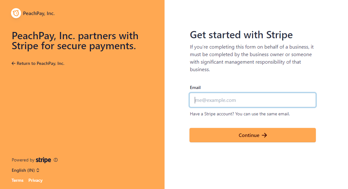Click the PeachPay partners with Stripe headline

click(x=75, y=41)
